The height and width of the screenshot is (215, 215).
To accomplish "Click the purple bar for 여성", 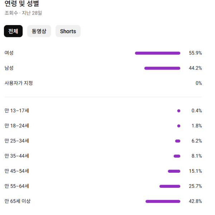I will (x=158, y=53).
